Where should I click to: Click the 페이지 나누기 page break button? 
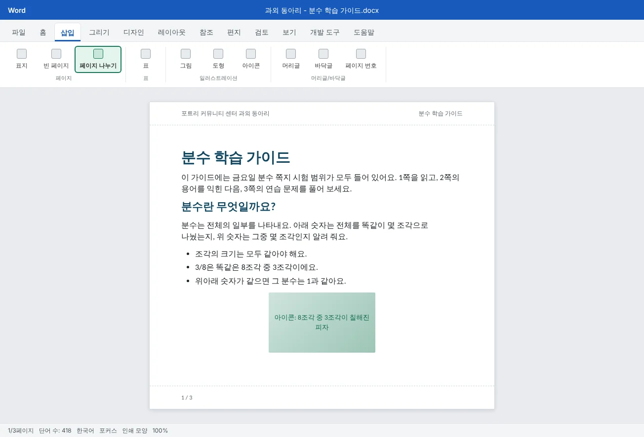(x=98, y=59)
